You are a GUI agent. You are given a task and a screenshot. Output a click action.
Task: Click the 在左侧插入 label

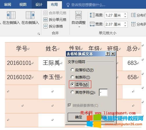click(11, 23)
